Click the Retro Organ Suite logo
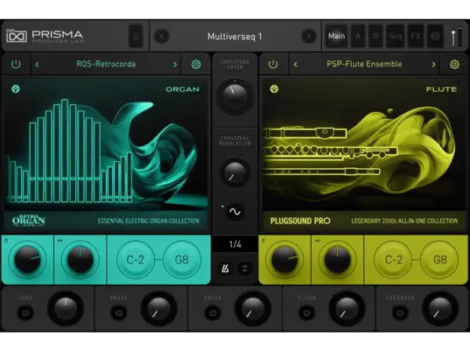This screenshot has height=352, width=470. tap(28, 221)
